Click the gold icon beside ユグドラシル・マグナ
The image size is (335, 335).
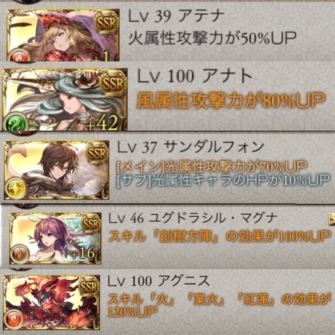tap(332, 219)
